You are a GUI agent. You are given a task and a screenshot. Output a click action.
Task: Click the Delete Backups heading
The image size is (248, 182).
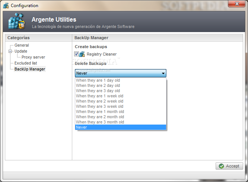pyautogui.click(x=90, y=63)
